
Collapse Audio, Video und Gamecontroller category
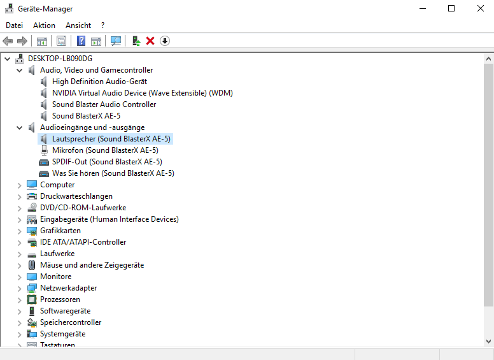[20, 70]
